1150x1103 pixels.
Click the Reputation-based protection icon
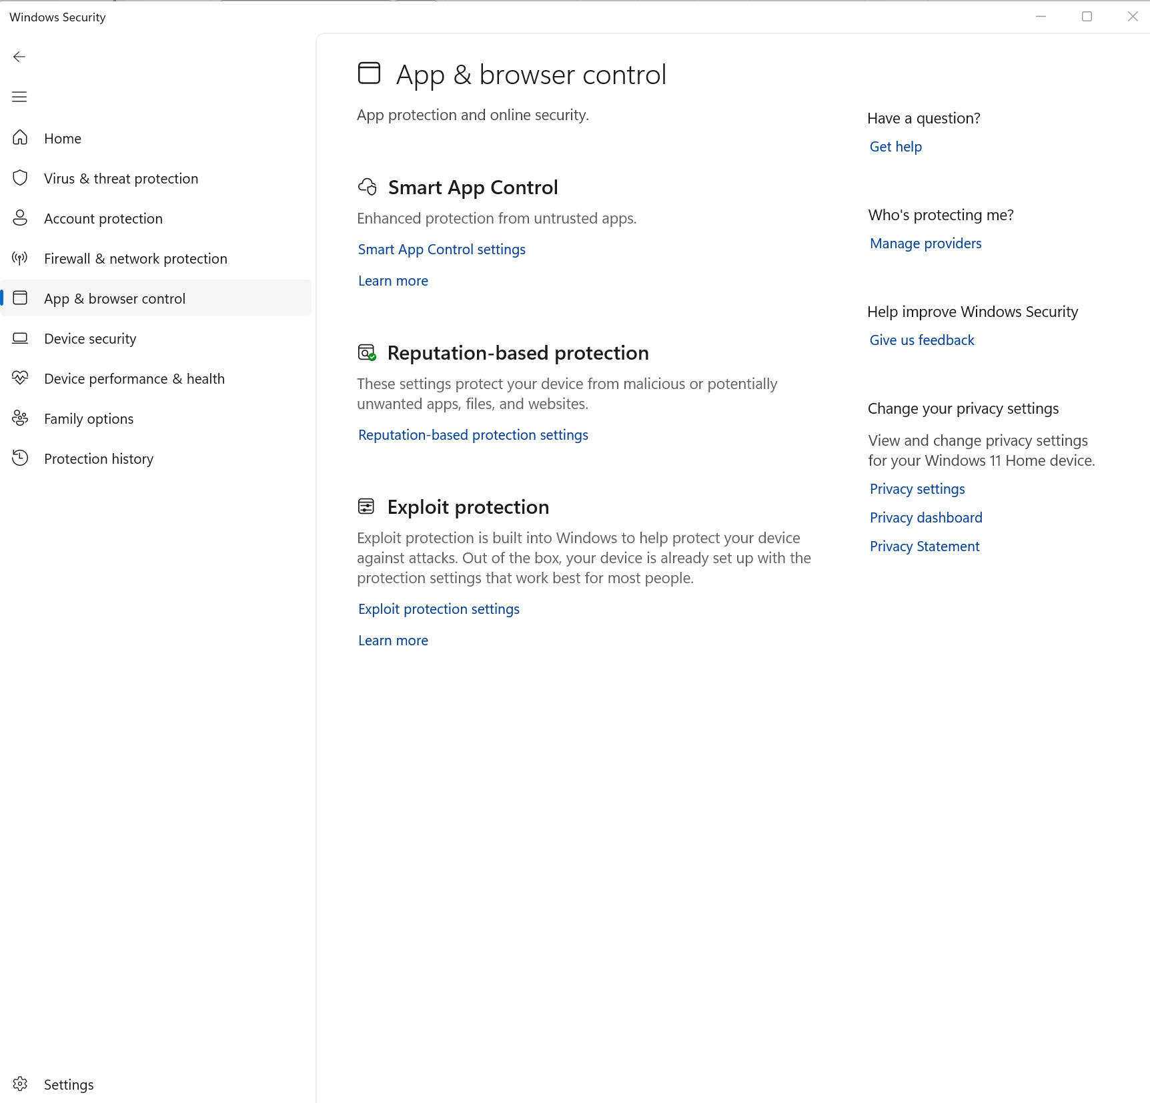coord(367,352)
